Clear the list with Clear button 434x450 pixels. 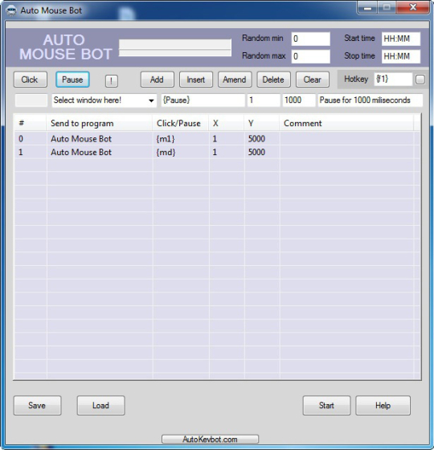point(313,80)
